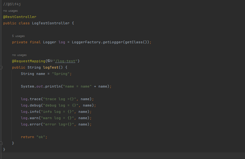245x159 pixels.
Task: Click the log.info call
Action: pyautogui.click(x=56, y=112)
